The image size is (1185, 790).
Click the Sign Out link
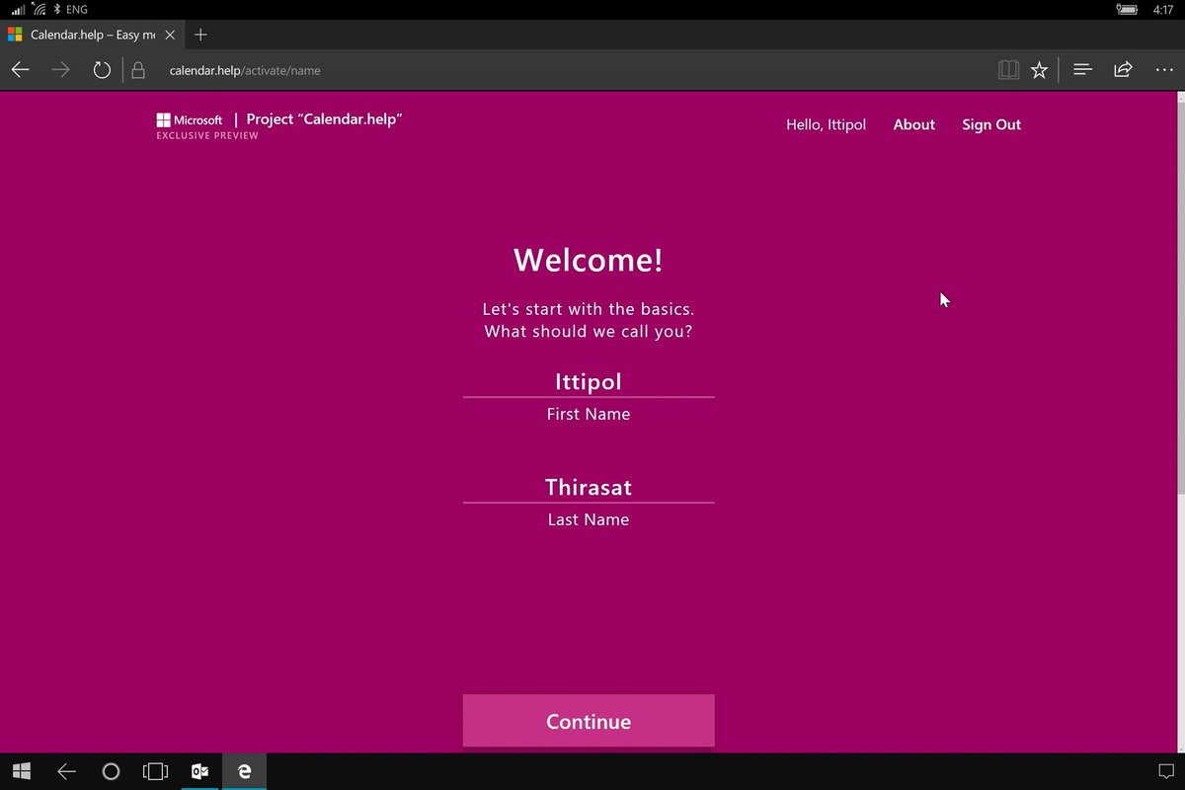pos(991,124)
